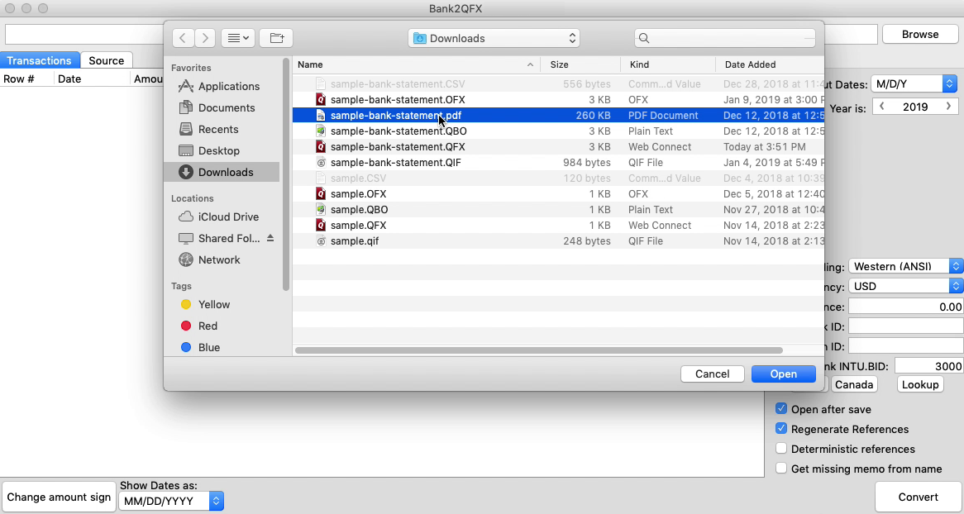Open the USD currency dropdown
This screenshot has width=964, height=514.
click(905, 286)
